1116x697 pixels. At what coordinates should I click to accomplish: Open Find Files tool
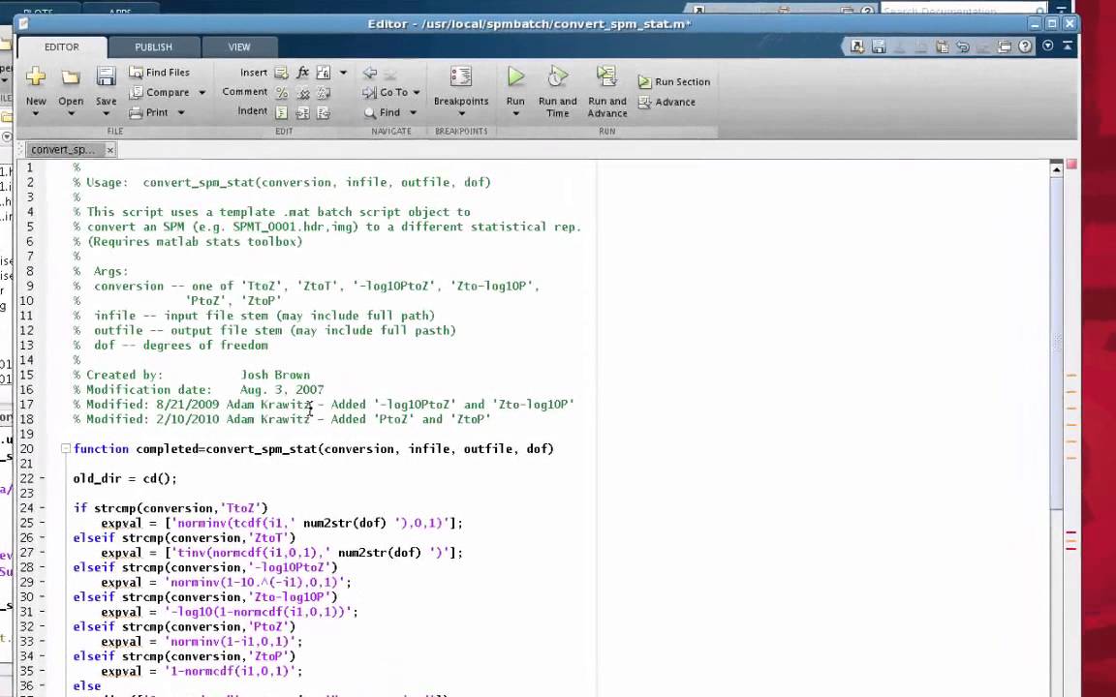pos(160,72)
